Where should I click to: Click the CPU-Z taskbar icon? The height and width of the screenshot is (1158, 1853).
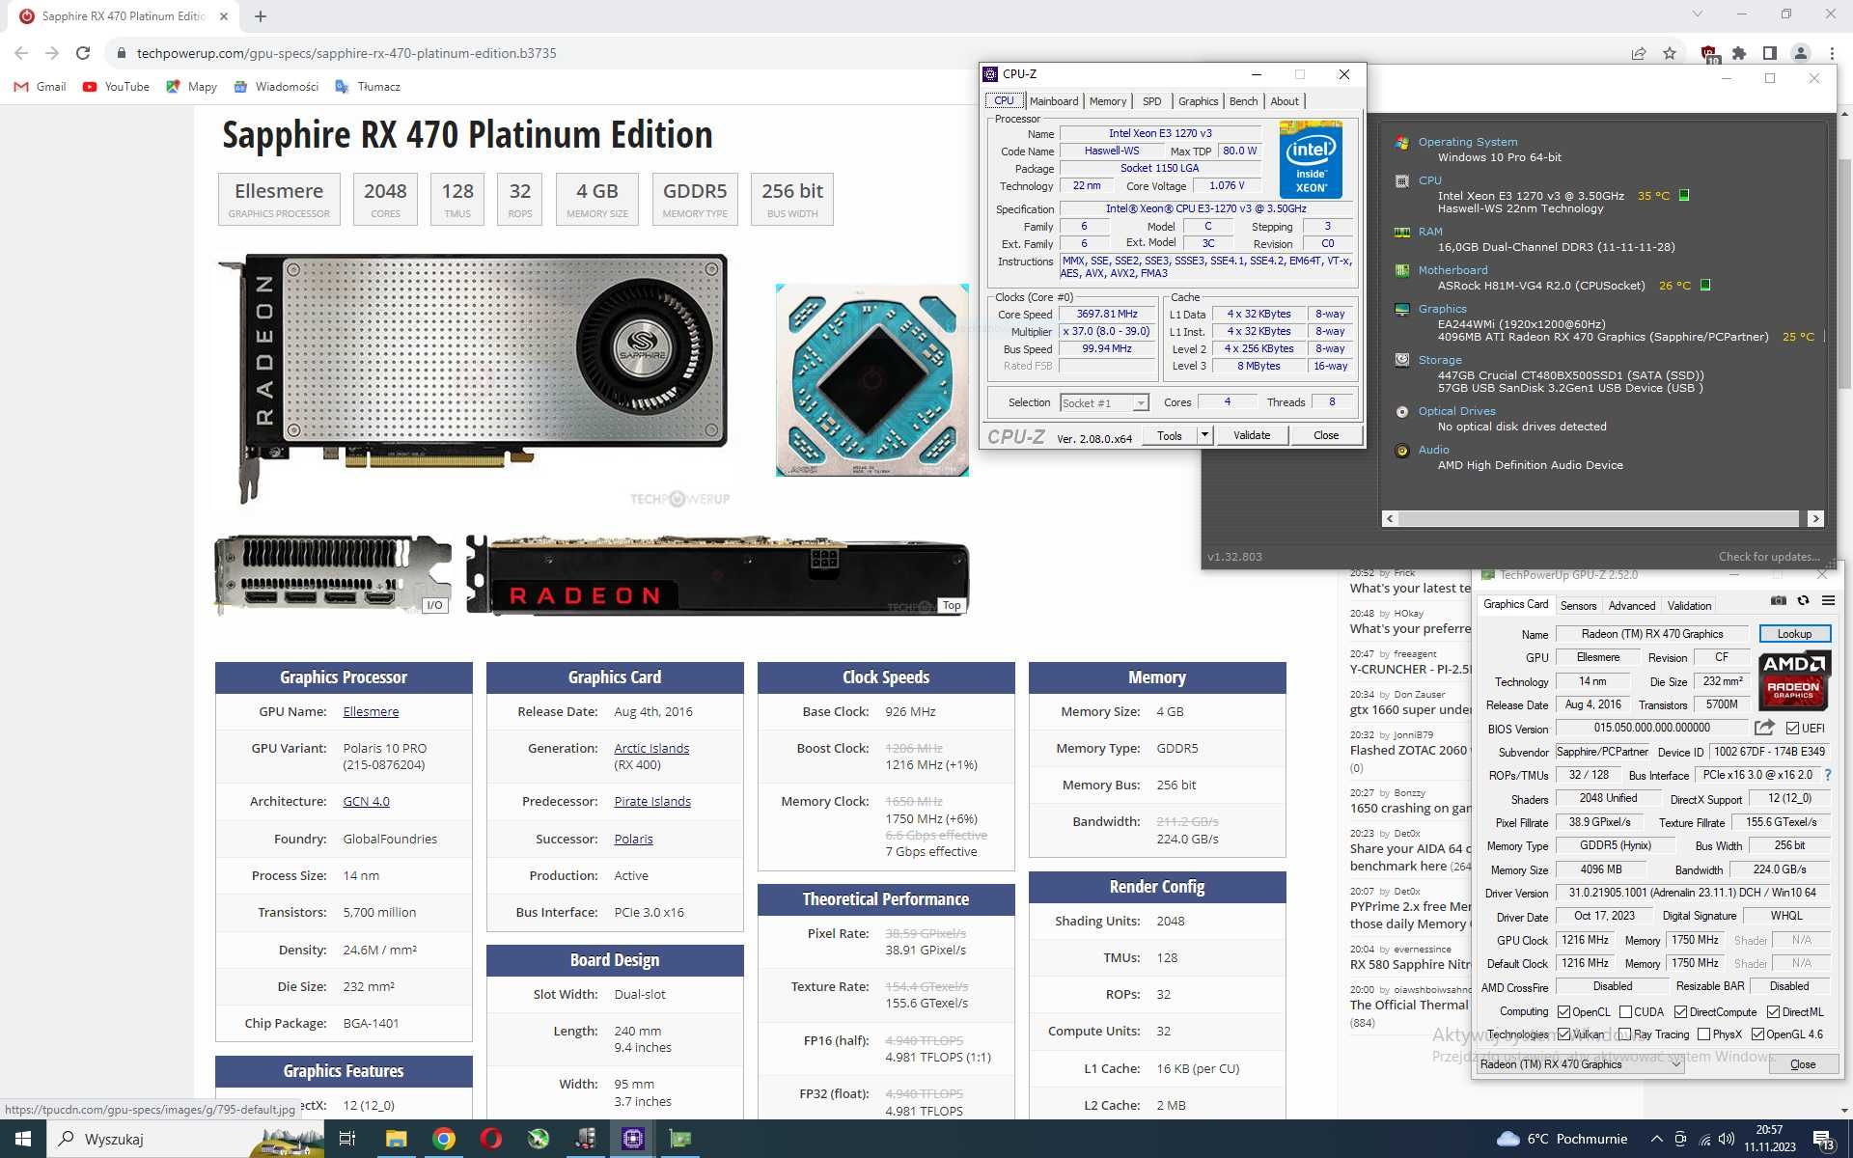click(x=633, y=1139)
